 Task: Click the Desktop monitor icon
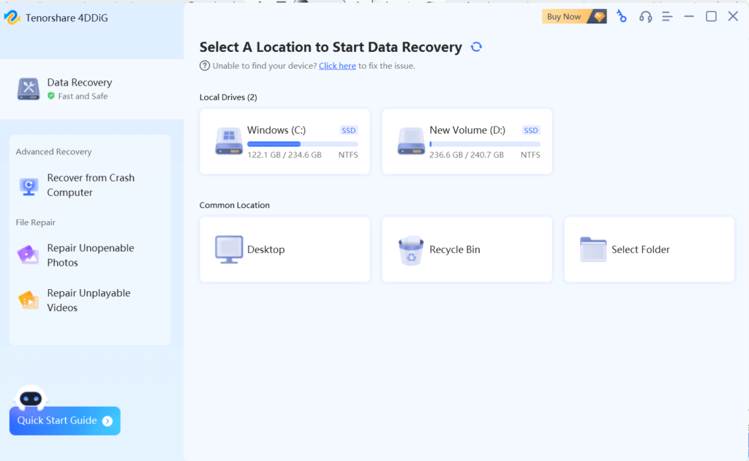click(x=229, y=250)
